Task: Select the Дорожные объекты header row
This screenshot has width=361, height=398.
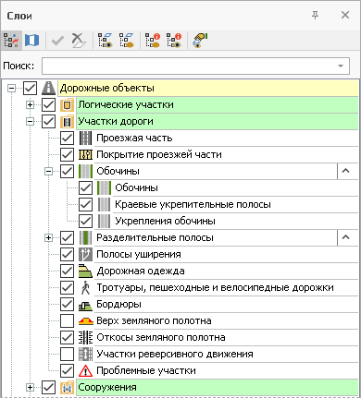Action: [x=208, y=88]
